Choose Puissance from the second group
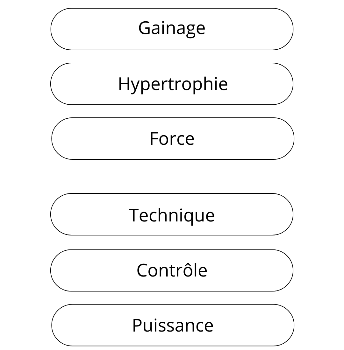 coord(172,325)
